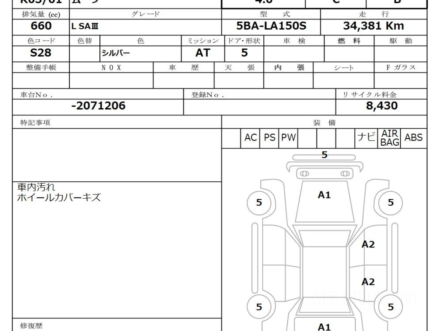Select the Fガラス header
This screenshot has width=442, height=331.
[x=401, y=67]
